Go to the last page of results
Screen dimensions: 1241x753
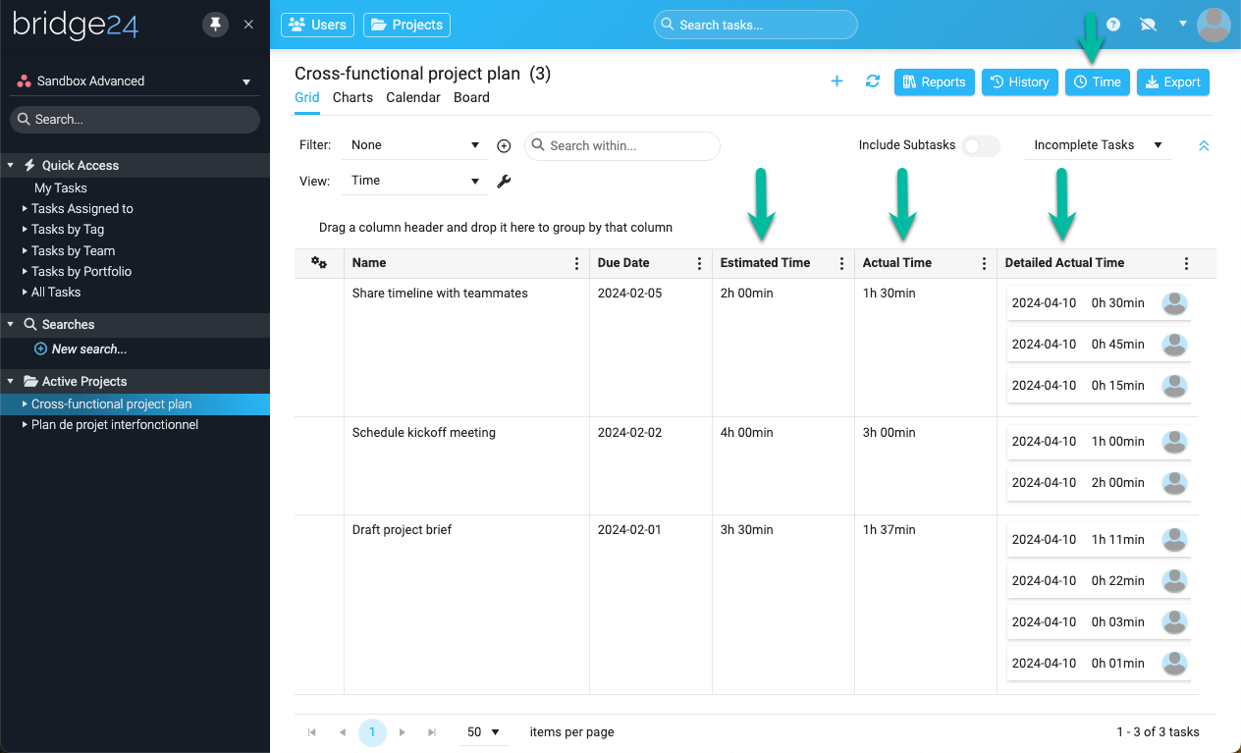pyautogui.click(x=432, y=732)
